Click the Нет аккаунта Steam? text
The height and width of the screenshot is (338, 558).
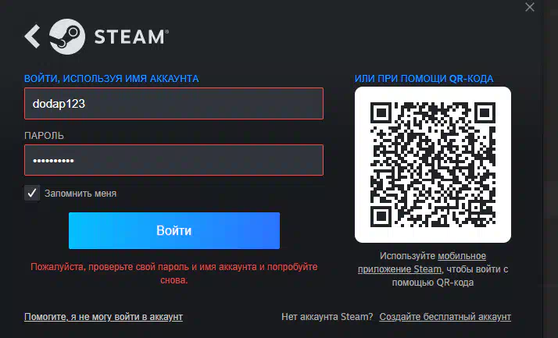point(327,317)
